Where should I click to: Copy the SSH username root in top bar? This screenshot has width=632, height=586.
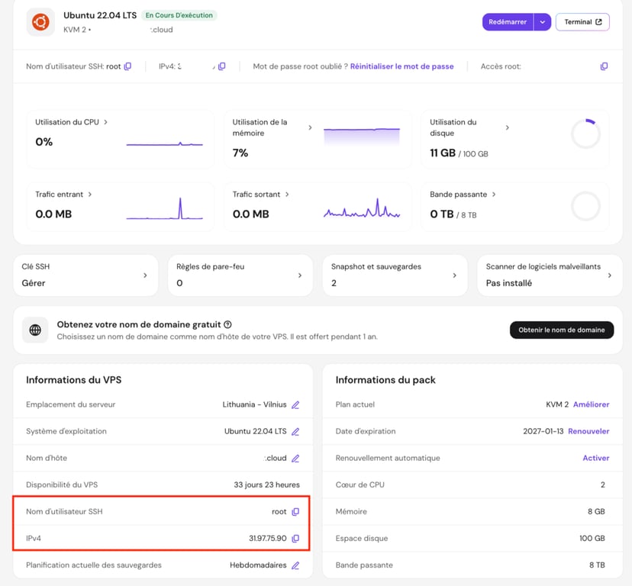point(127,66)
